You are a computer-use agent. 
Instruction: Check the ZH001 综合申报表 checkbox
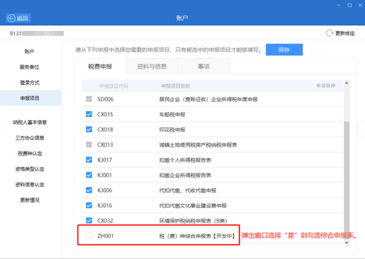(x=89, y=236)
